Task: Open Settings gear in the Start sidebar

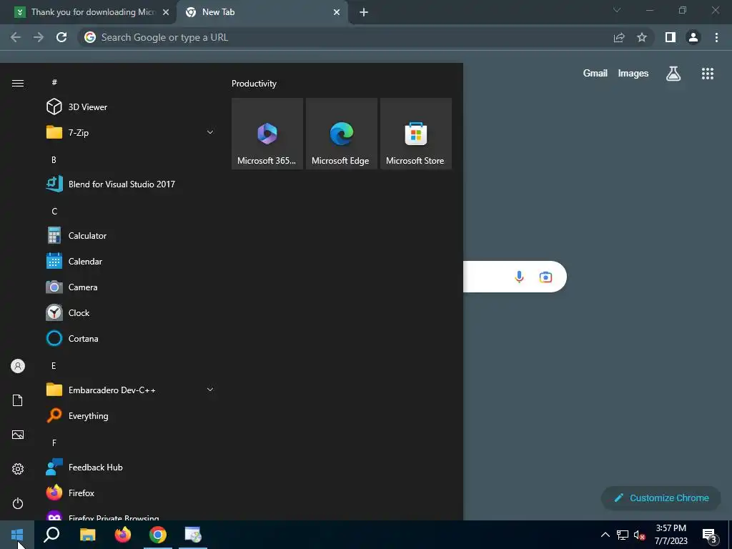Action: [18, 469]
